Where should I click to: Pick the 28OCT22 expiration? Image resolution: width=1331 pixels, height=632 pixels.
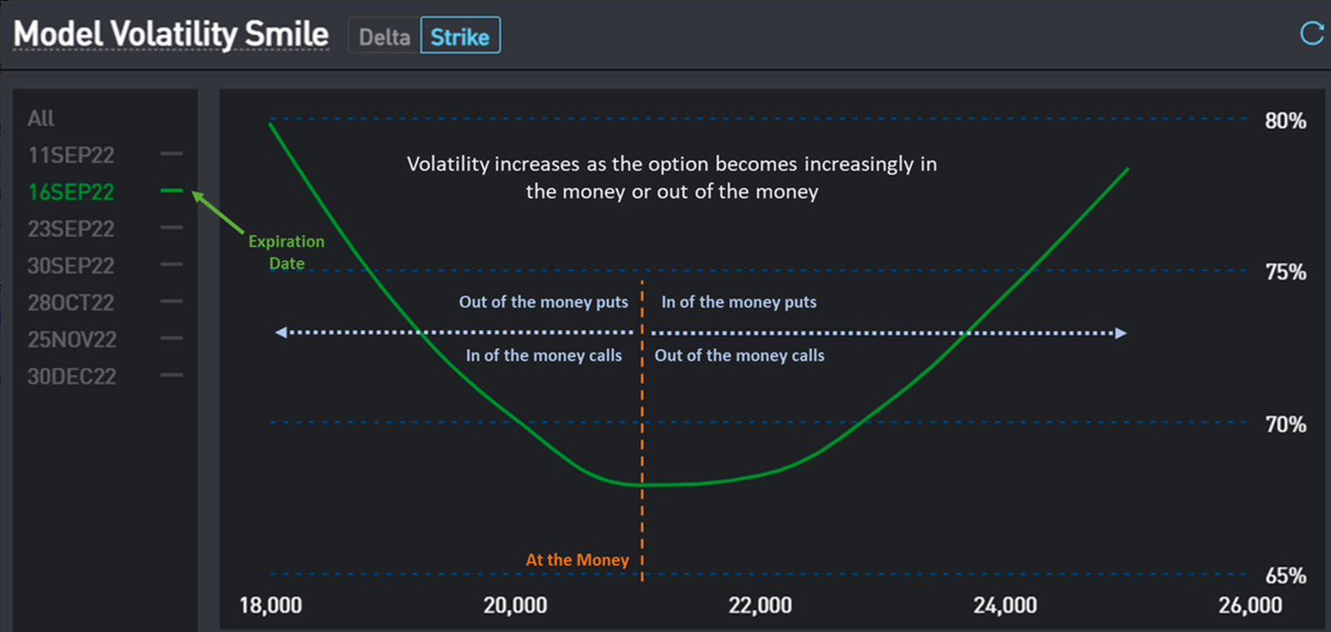[71, 303]
